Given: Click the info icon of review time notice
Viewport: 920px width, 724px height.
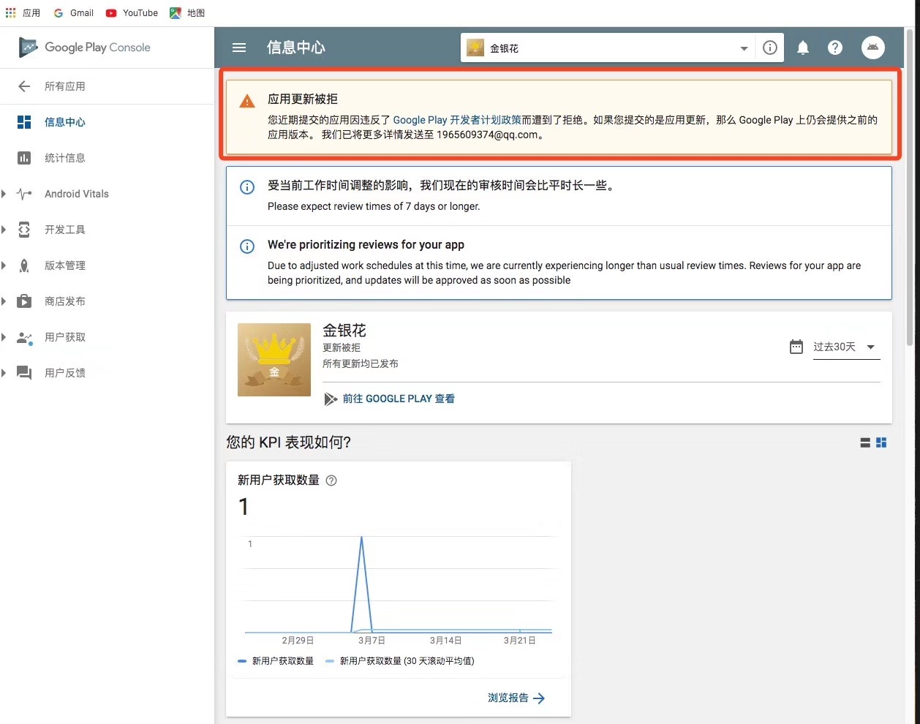Looking at the screenshot, I should (247, 187).
